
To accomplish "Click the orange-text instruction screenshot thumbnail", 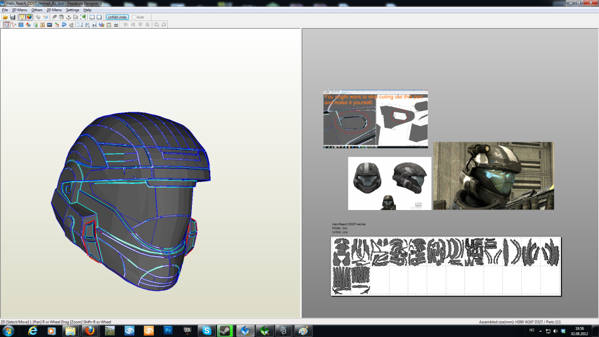I will tap(376, 119).
